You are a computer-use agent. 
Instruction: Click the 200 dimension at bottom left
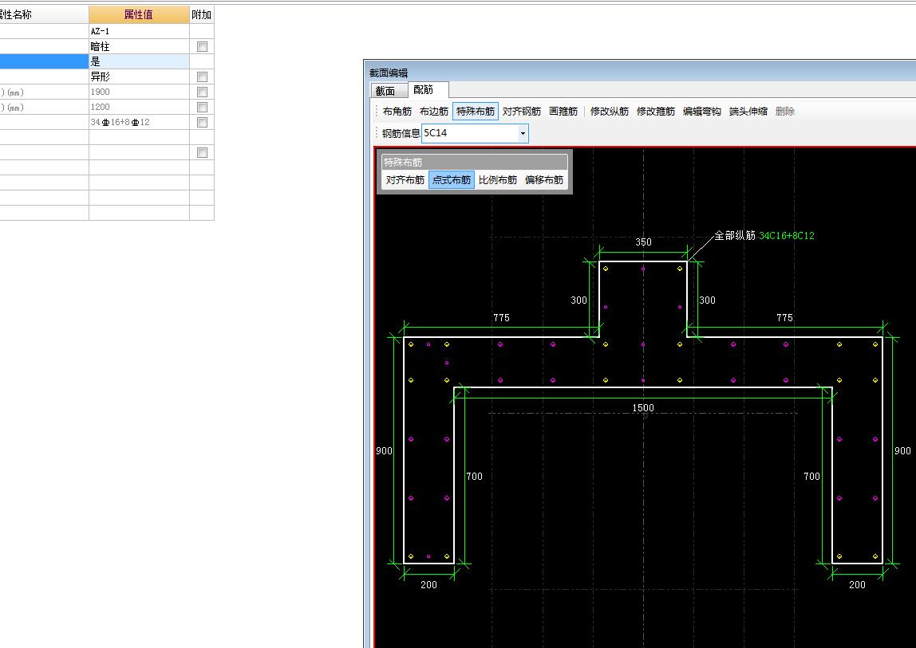(428, 584)
